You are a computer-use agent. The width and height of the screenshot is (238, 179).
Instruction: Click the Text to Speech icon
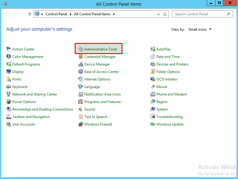click(81, 117)
